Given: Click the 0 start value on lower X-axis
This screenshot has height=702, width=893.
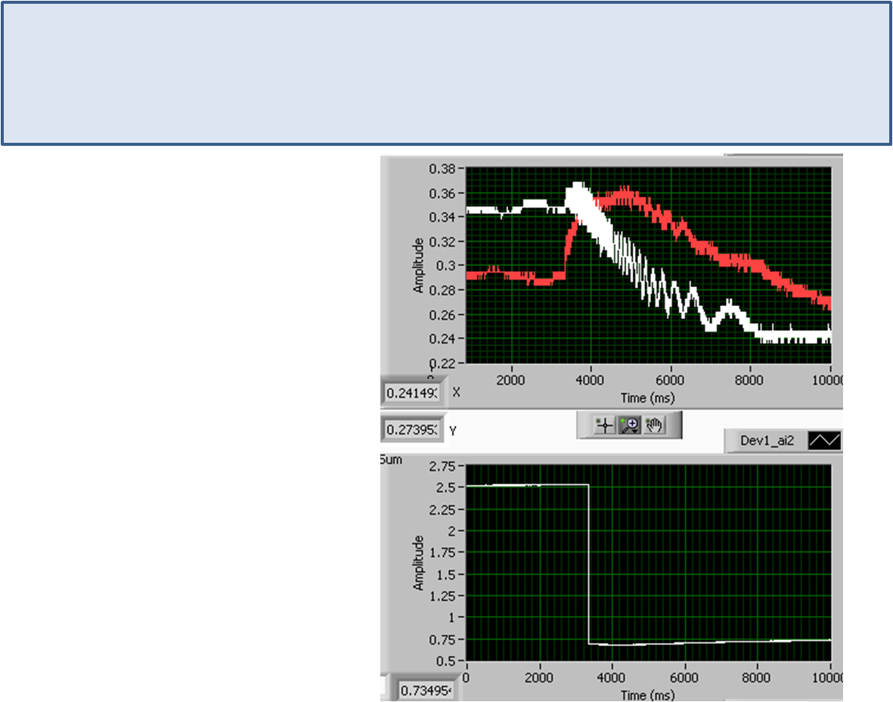Looking at the screenshot, I should (x=467, y=678).
